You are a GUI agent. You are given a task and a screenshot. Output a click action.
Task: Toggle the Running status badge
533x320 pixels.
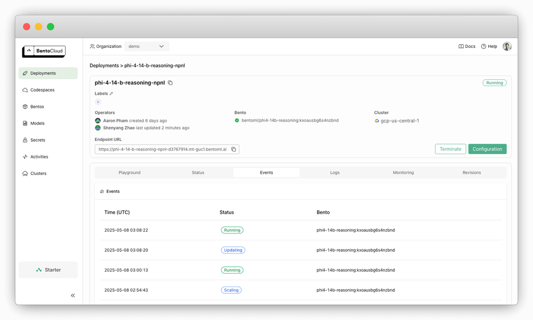pyautogui.click(x=494, y=82)
